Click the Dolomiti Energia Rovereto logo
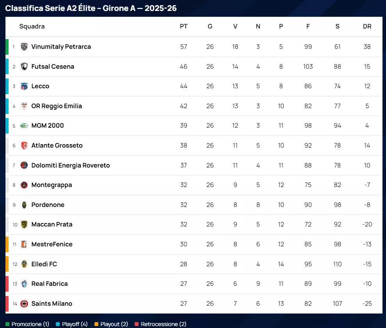This screenshot has width=386, height=328. [24, 165]
